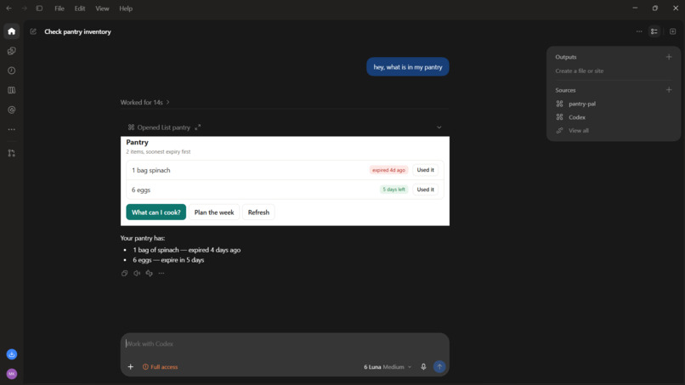Viewport: 685px width, 385px height.
Task: Go back with the left arrow
Action: tap(8, 8)
